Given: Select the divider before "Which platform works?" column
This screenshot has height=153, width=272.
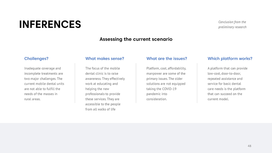Looking at the screenshot, I should (x=197, y=83).
